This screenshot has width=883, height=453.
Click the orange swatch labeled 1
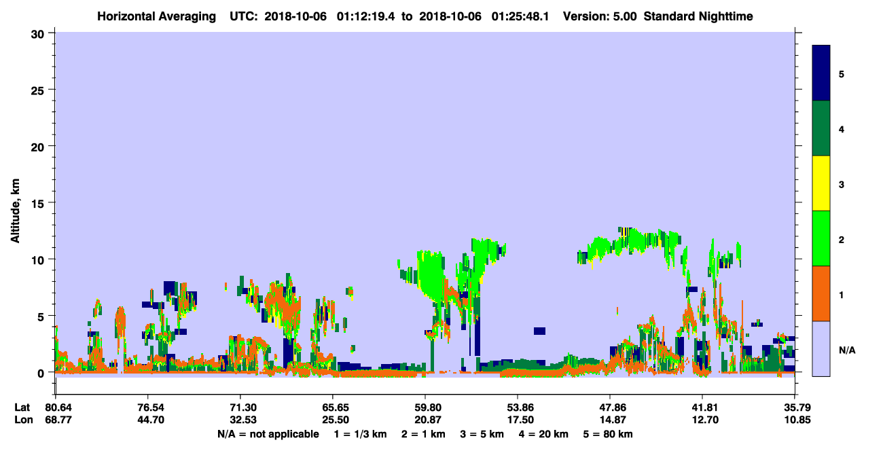coord(821,293)
